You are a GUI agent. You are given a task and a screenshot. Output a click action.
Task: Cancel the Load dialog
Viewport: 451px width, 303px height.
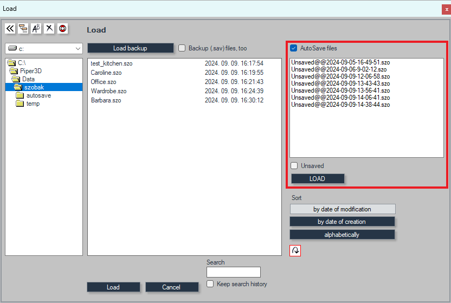(x=172, y=287)
